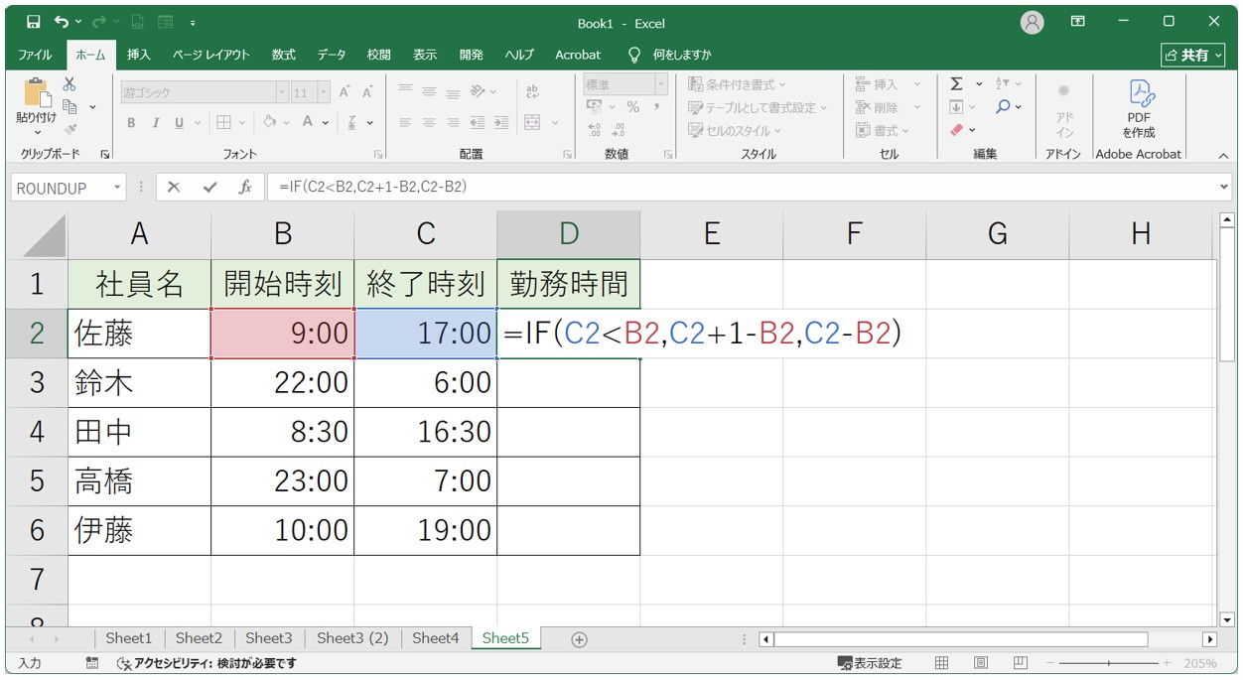Click 表示設定 in status bar
1243x680 pixels.
pos(871,663)
